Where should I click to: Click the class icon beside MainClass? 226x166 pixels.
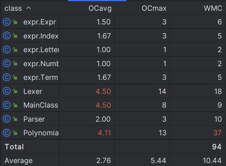[x=7, y=105]
